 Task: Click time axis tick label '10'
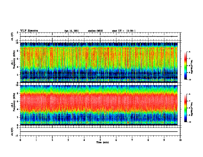180,140
